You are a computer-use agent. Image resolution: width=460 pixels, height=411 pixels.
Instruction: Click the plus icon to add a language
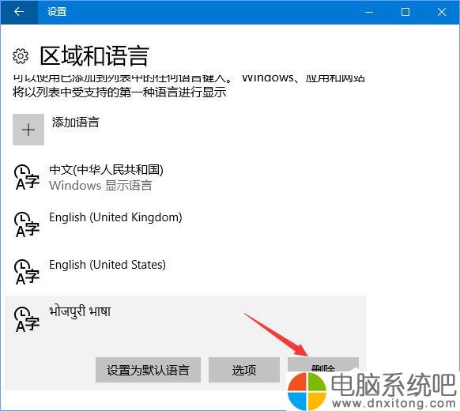[x=28, y=130]
